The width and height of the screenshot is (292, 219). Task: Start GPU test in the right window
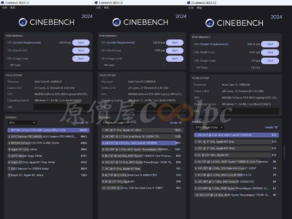click(270, 44)
